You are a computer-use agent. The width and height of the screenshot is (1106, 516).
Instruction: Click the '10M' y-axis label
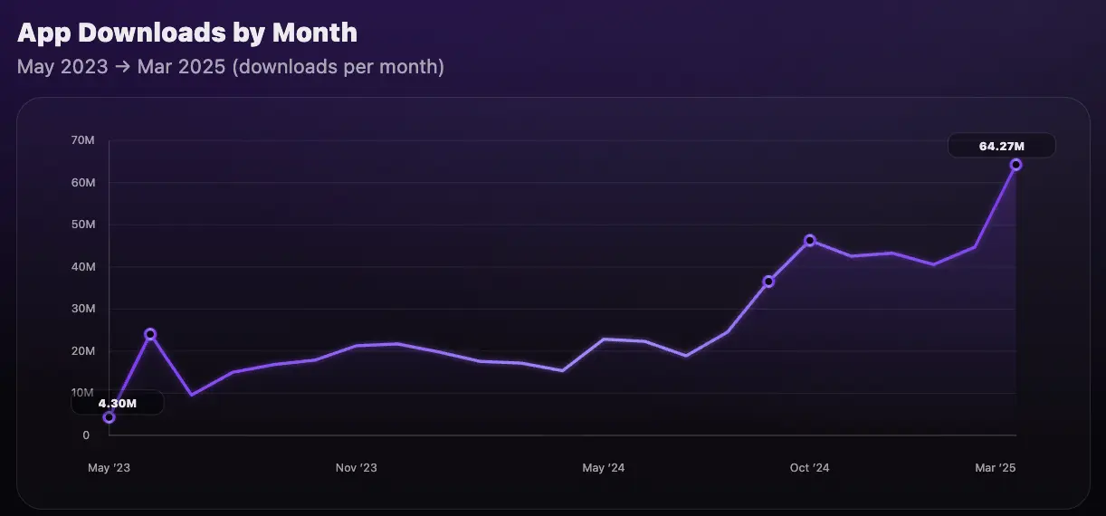click(x=82, y=393)
